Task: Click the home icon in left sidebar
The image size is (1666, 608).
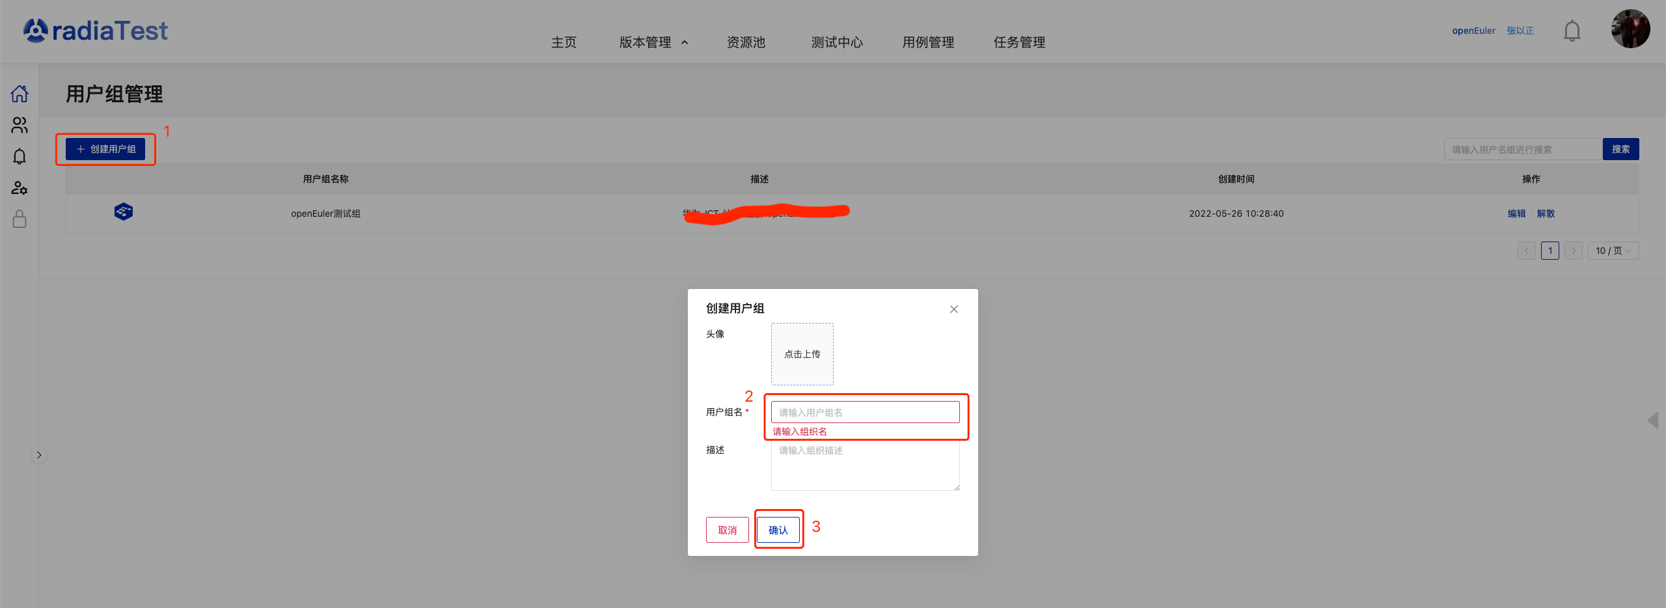Action: 20,94
